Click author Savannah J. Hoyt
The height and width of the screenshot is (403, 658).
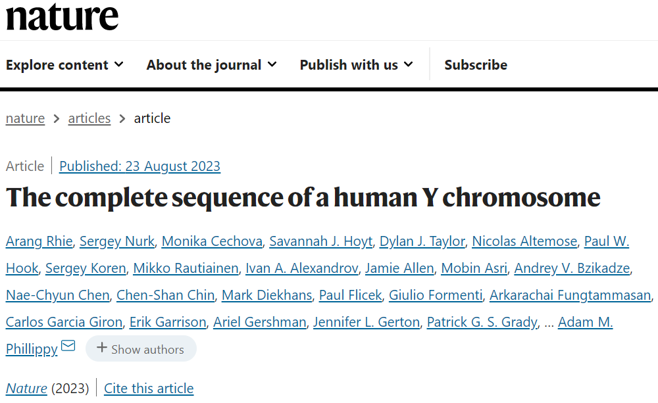(321, 241)
